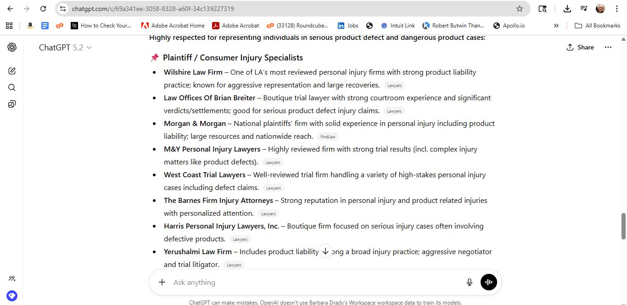Viewport: 627px width, 305px height.
Task: Click 'Wilshire Law Firm' text
Action: 193,72
